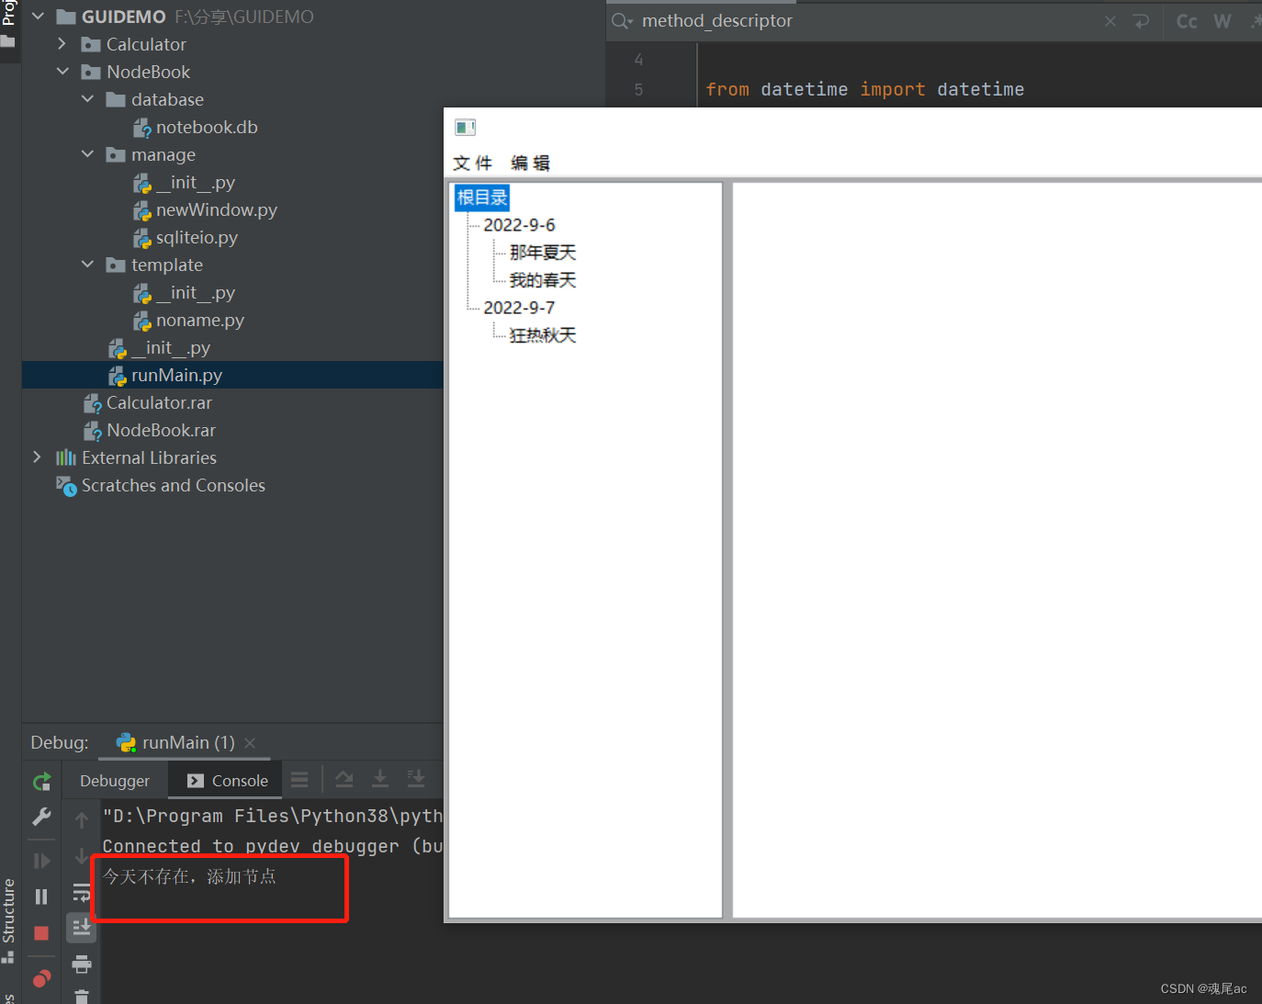Open debugger settings wrench icon
1262x1004 pixels.
point(41,817)
